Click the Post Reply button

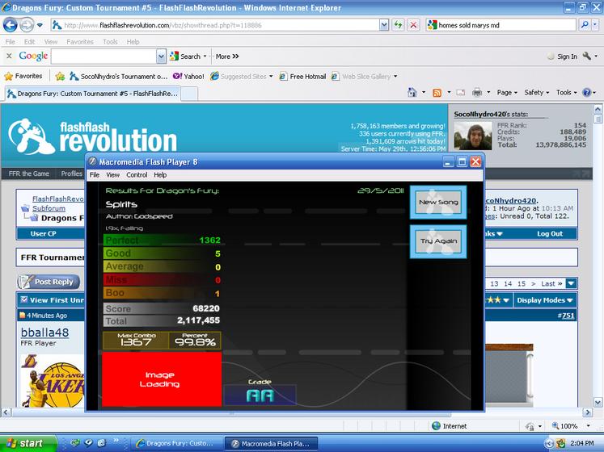[49, 282]
